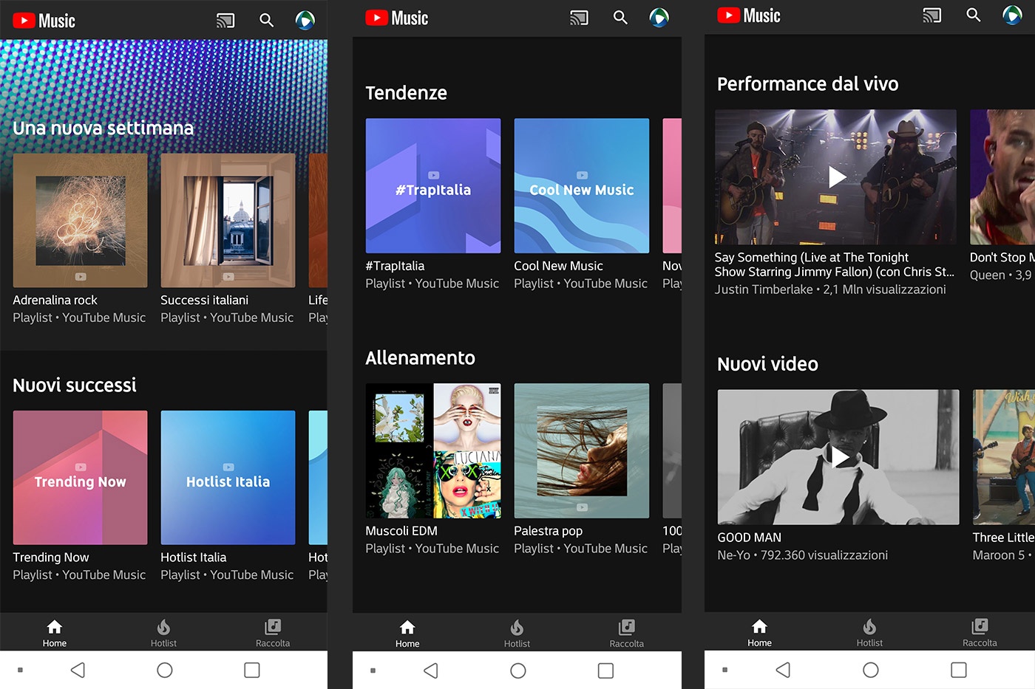Click YouTube Music logo in right screen

pyautogui.click(x=749, y=16)
